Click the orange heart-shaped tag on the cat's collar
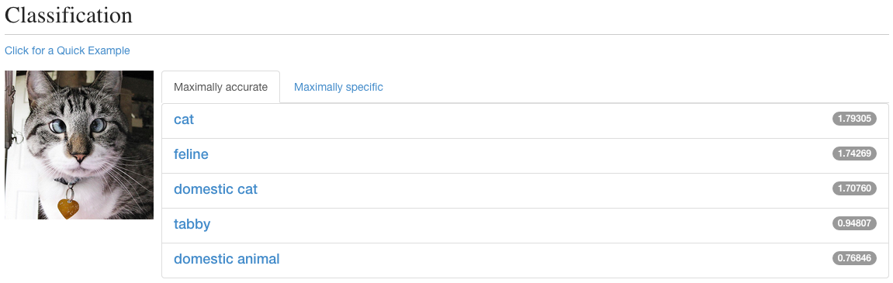This screenshot has width=893, height=283. (x=68, y=209)
